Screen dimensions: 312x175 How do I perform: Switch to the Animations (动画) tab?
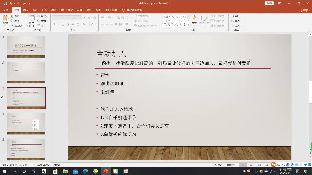click(53, 10)
